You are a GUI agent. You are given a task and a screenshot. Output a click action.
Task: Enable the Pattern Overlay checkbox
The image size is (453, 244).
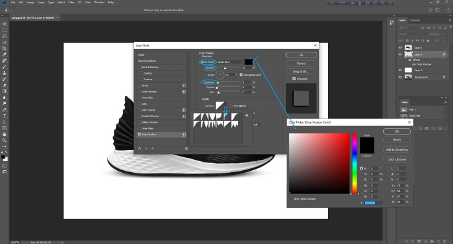coord(139,122)
